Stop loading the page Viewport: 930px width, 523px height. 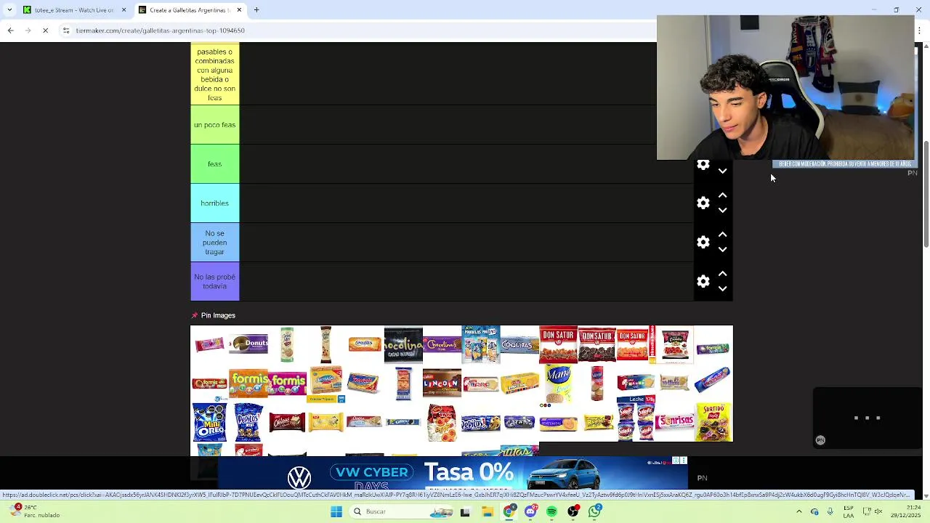click(45, 31)
